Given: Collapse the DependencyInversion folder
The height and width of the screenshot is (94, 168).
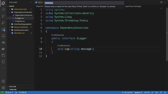Looking at the screenshot, I should pos(10,12).
